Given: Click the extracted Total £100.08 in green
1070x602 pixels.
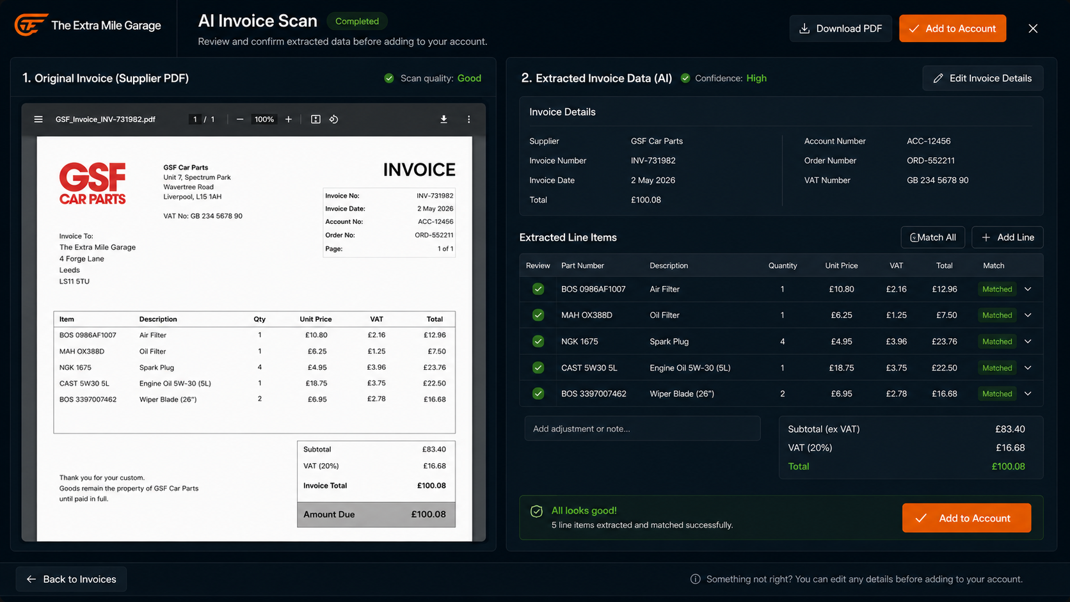Looking at the screenshot, I should click(1008, 466).
